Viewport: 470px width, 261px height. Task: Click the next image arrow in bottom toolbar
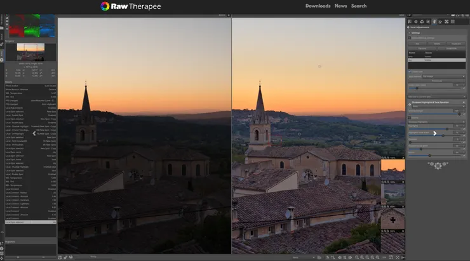click(x=350, y=257)
